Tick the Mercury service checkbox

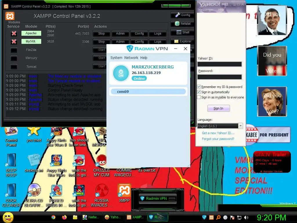(x=14, y=58)
